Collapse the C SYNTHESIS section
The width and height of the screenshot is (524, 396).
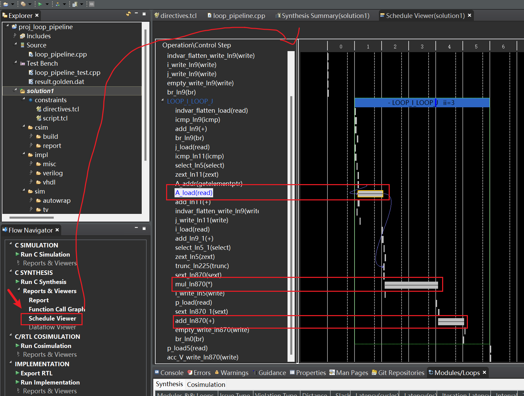point(10,271)
